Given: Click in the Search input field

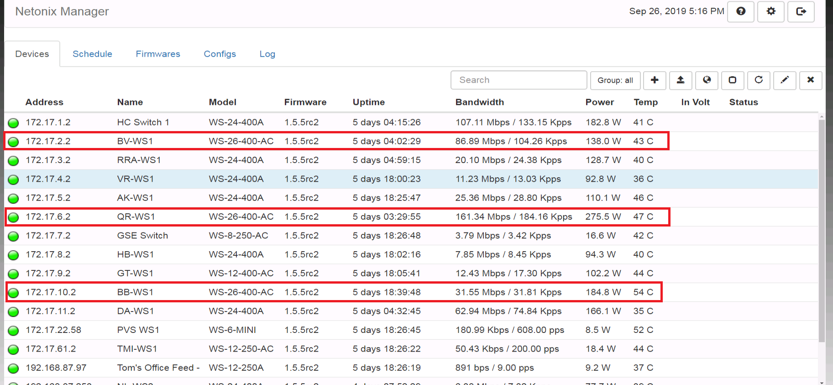Looking at the screenshot, I should (x=519, y=80).
